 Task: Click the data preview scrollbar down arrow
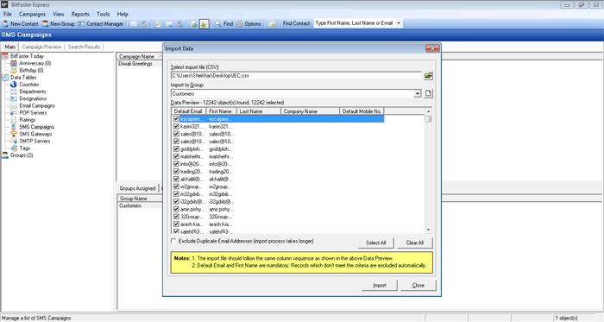coord(428,230)
